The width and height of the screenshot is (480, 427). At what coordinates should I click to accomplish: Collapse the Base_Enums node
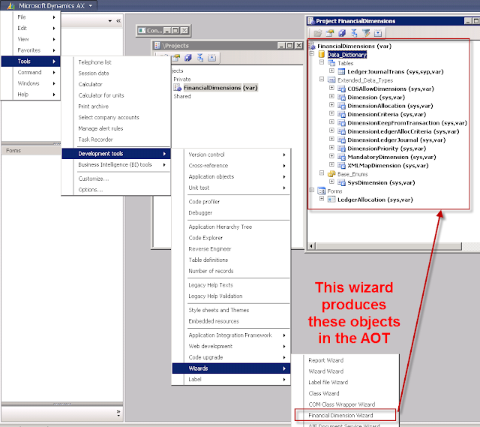[x=322, y=173]
